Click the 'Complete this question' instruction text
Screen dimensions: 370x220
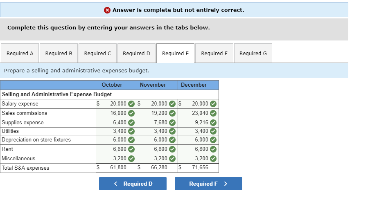tap(108, 27)
